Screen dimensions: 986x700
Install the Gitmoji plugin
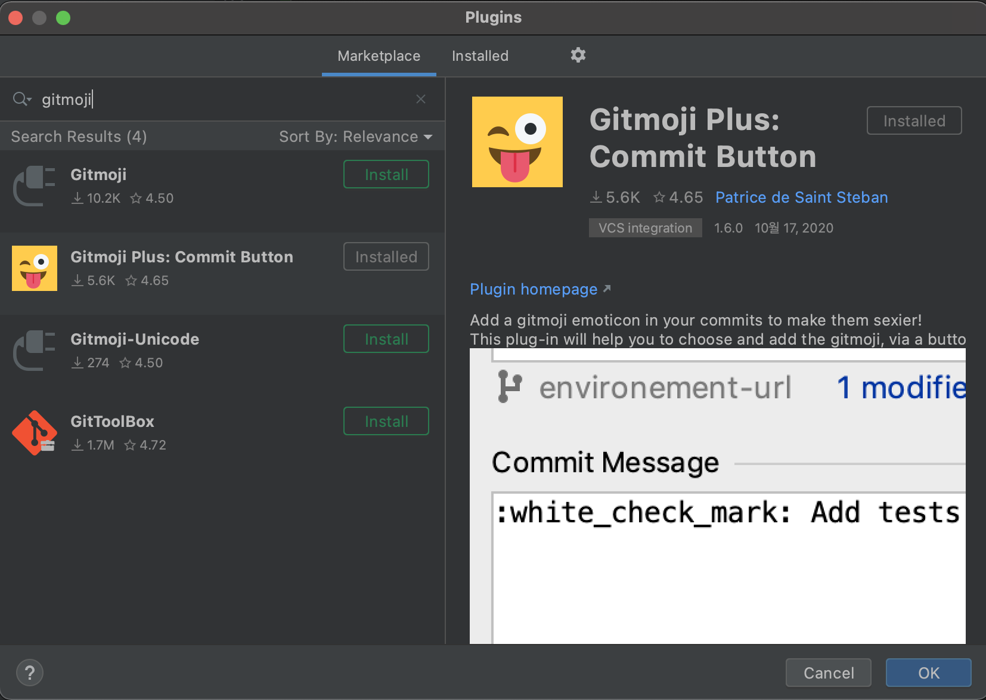(386, 175)
